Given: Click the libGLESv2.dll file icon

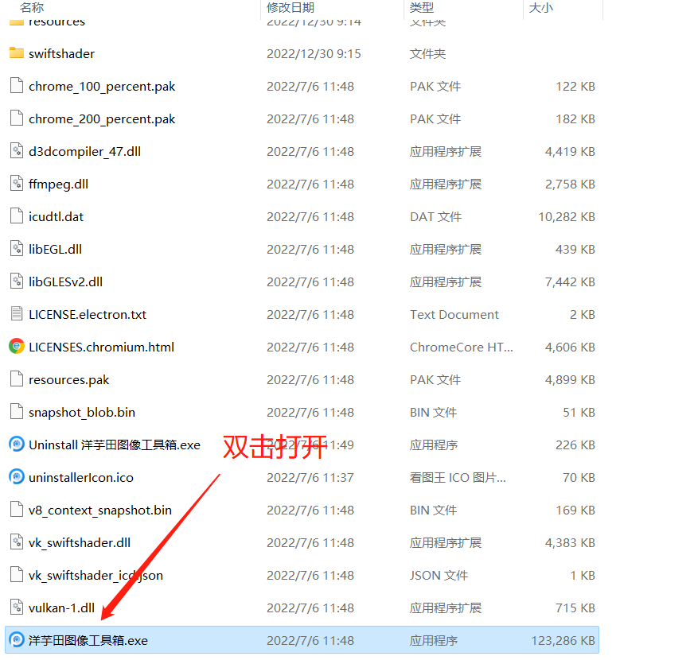Looking at the screenshot, I should tap(17, 281).
